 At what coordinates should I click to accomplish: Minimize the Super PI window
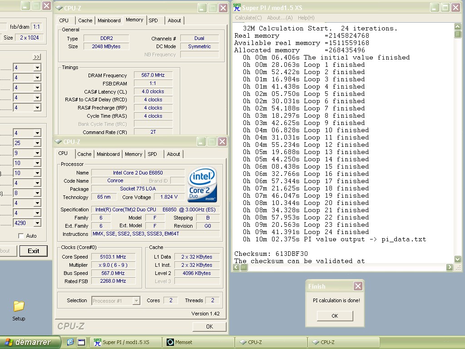[435, 7]
